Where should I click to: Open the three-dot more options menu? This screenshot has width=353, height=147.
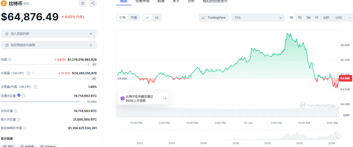click(348, 18)
